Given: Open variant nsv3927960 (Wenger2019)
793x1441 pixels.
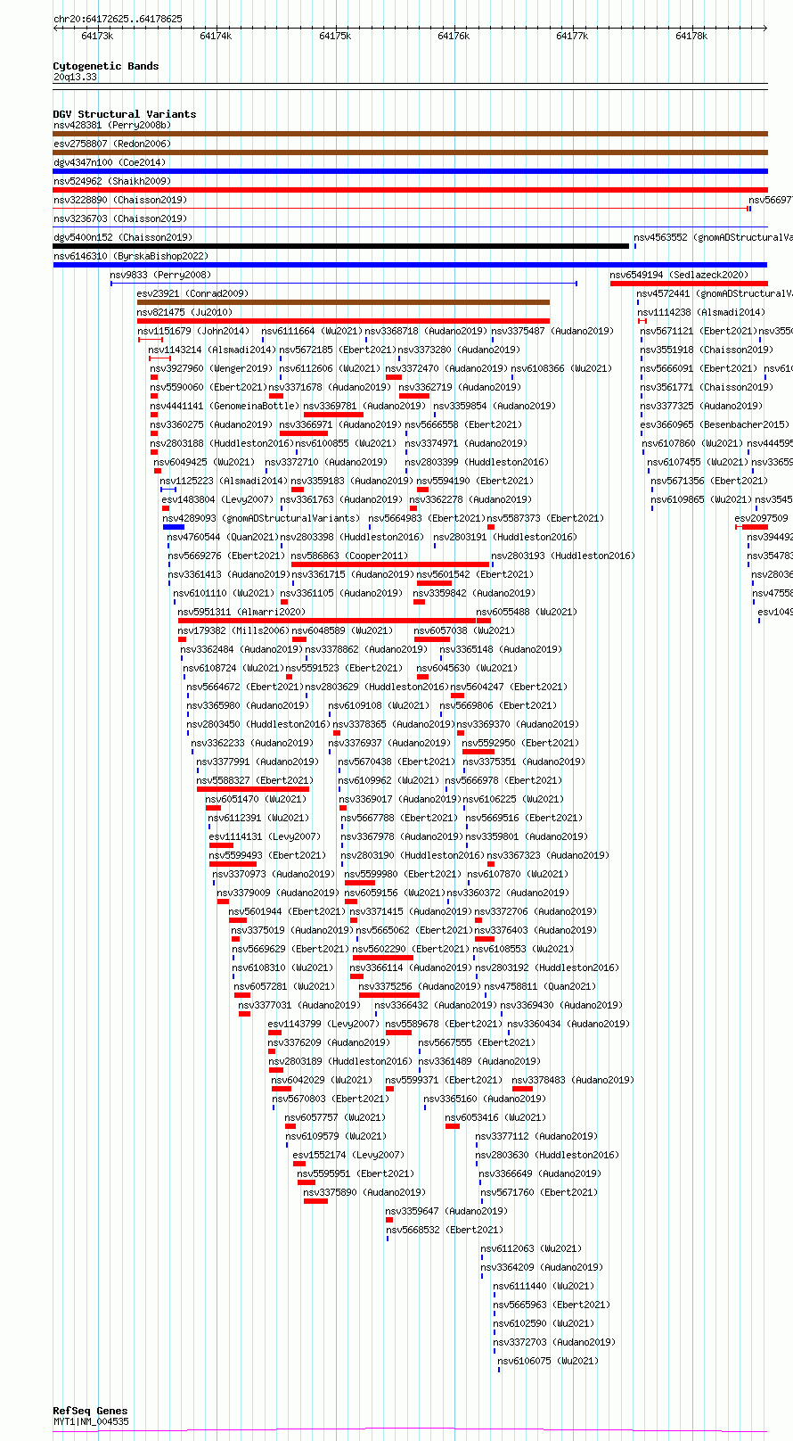Looking at the screenshot, I should [x=211, y=368].
